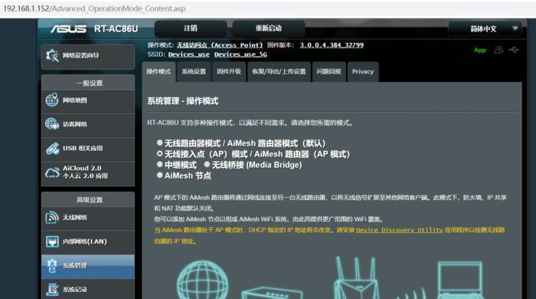Switch to the 系统设置 tab
This screenshot has height=299, width=536.
click(194, 72)
